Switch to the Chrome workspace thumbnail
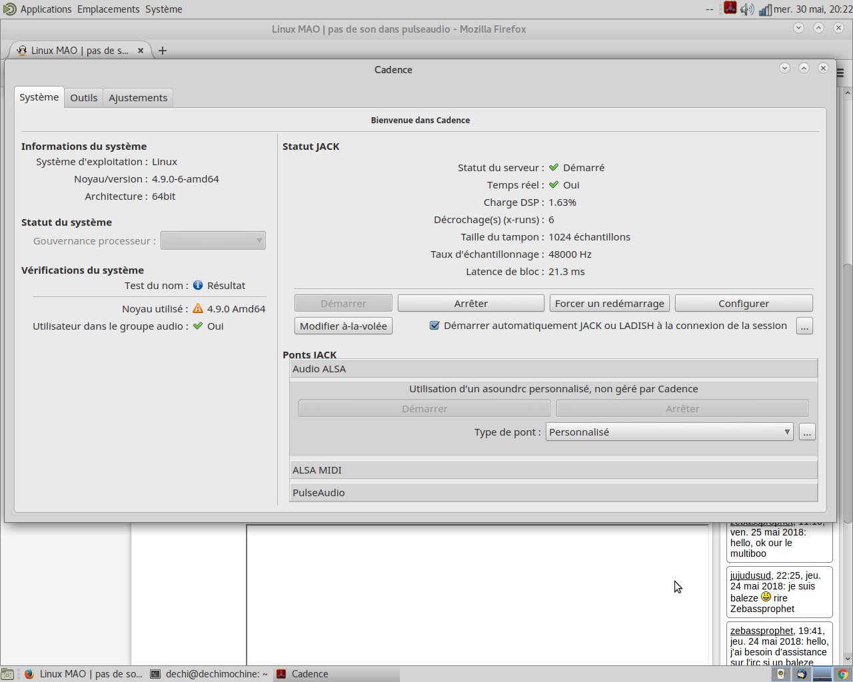This screenshot has height=682, width=853. coord(842,674)
